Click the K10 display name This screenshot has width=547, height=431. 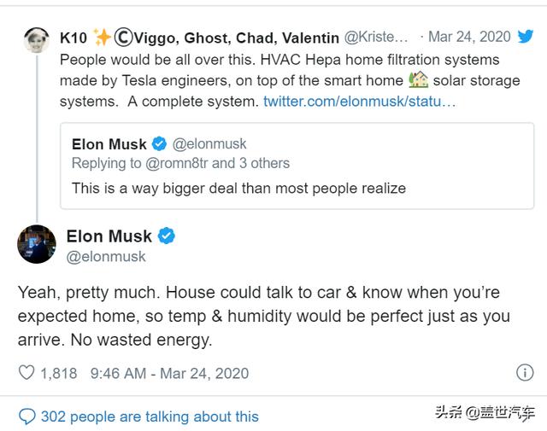[x=74, y=38]
